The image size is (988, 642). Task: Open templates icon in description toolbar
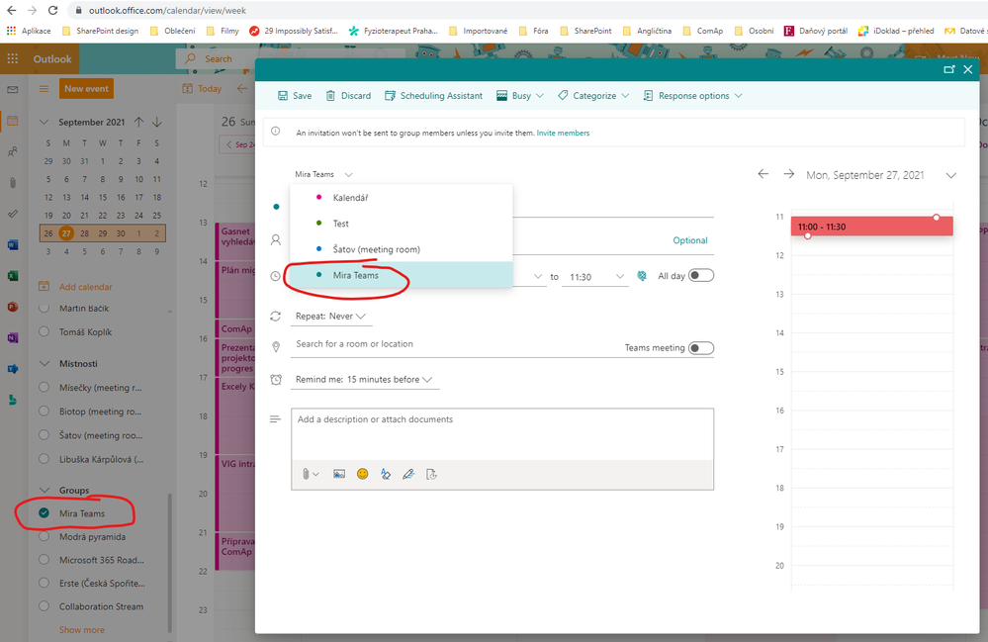[431, 474]
